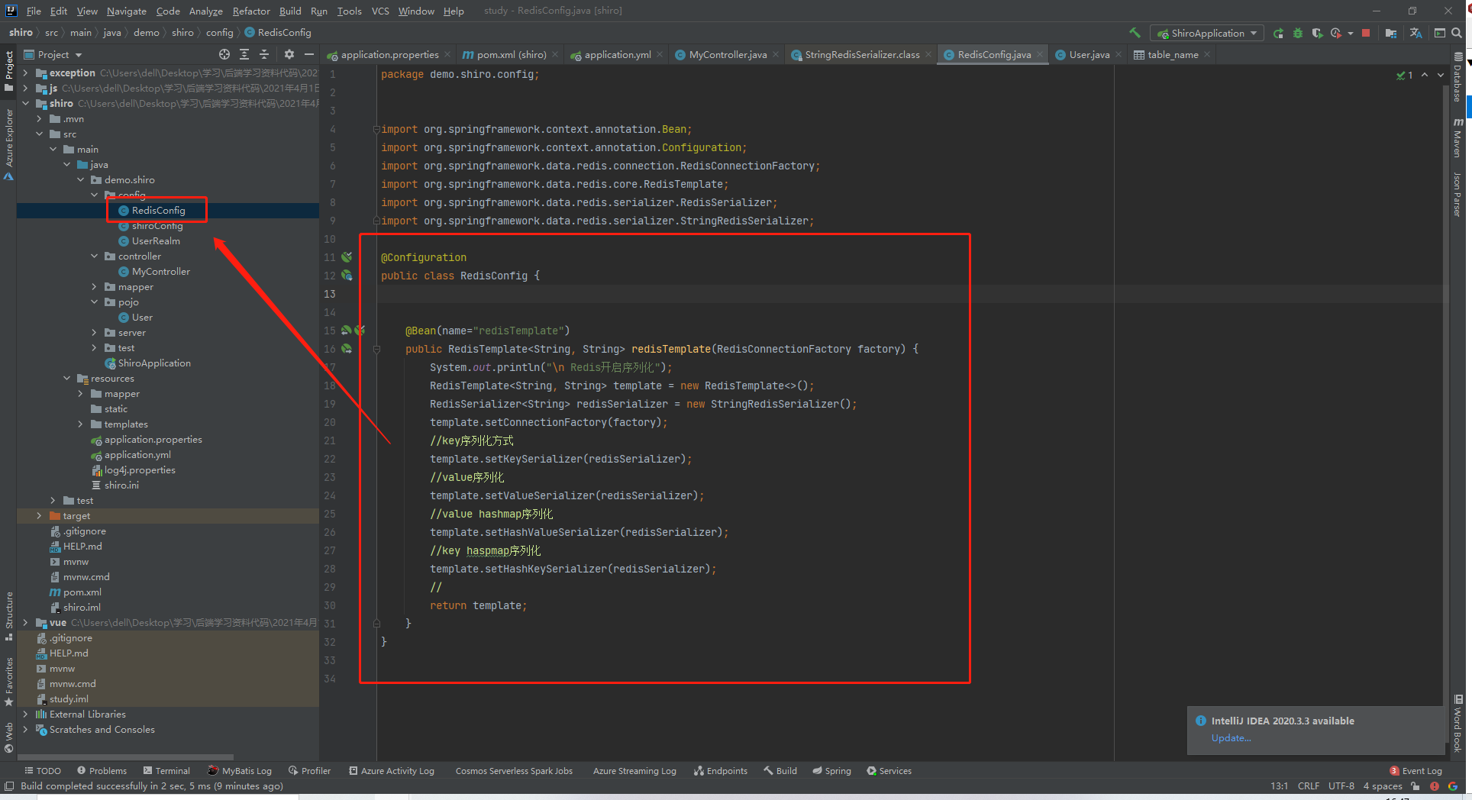This screenshot has height=800, width=1472.
Task: Collapse the resources folder
Action: (x=66, y=379)
